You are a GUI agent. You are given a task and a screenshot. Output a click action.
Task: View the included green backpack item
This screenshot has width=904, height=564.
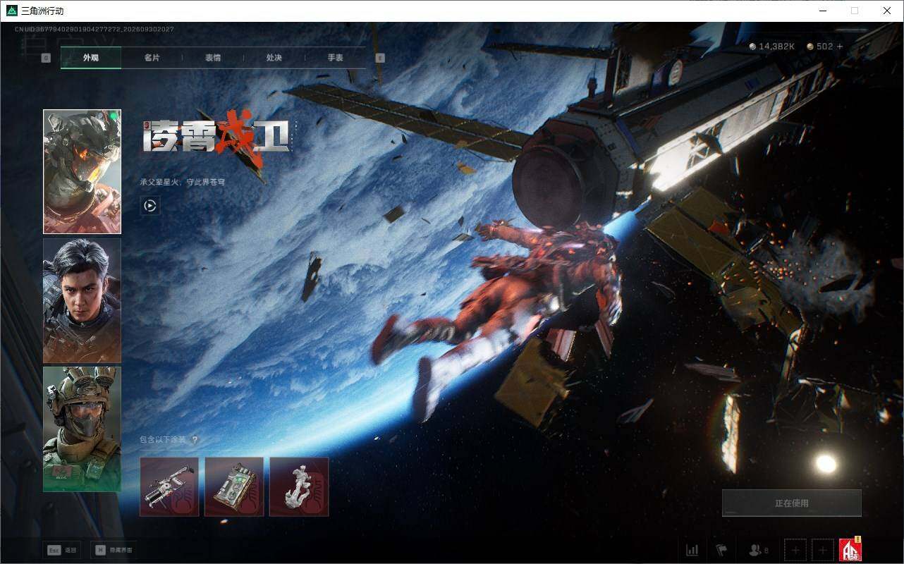click(234, 486)
